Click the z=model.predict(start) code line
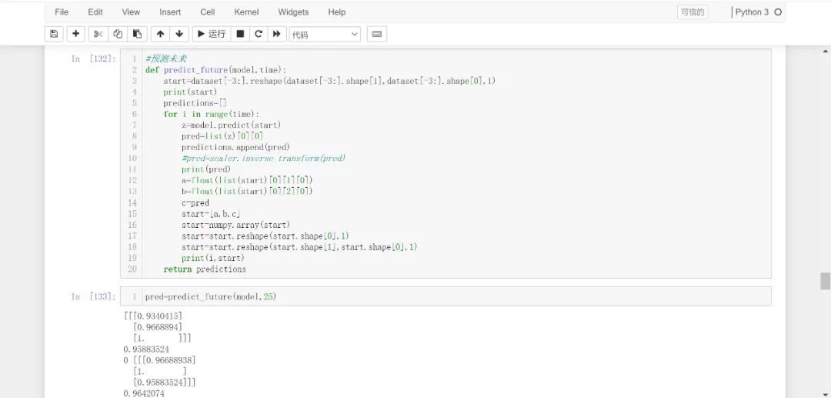Screen dimensions: 831x398 231,125
